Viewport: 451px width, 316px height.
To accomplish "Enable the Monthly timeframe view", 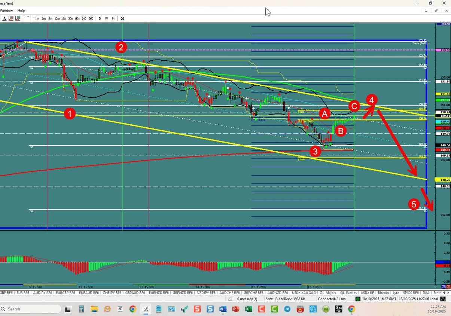I will click(x=113, y=18).
